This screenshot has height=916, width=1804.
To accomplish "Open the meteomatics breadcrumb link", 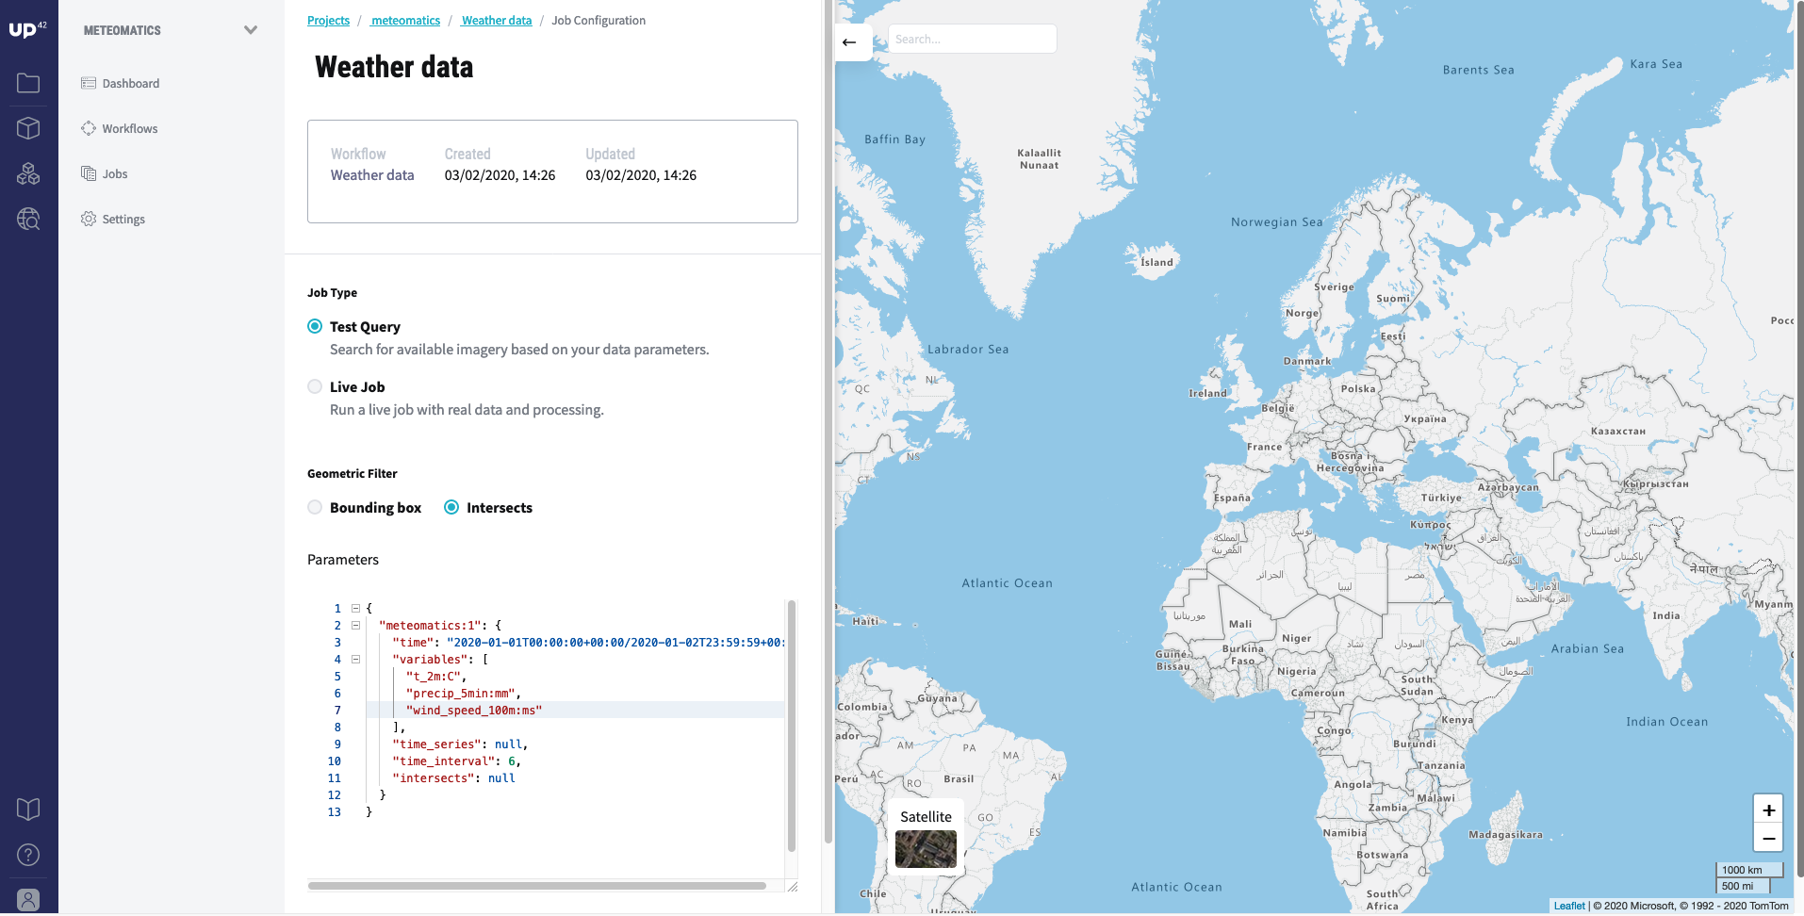I will coord(405,20).
